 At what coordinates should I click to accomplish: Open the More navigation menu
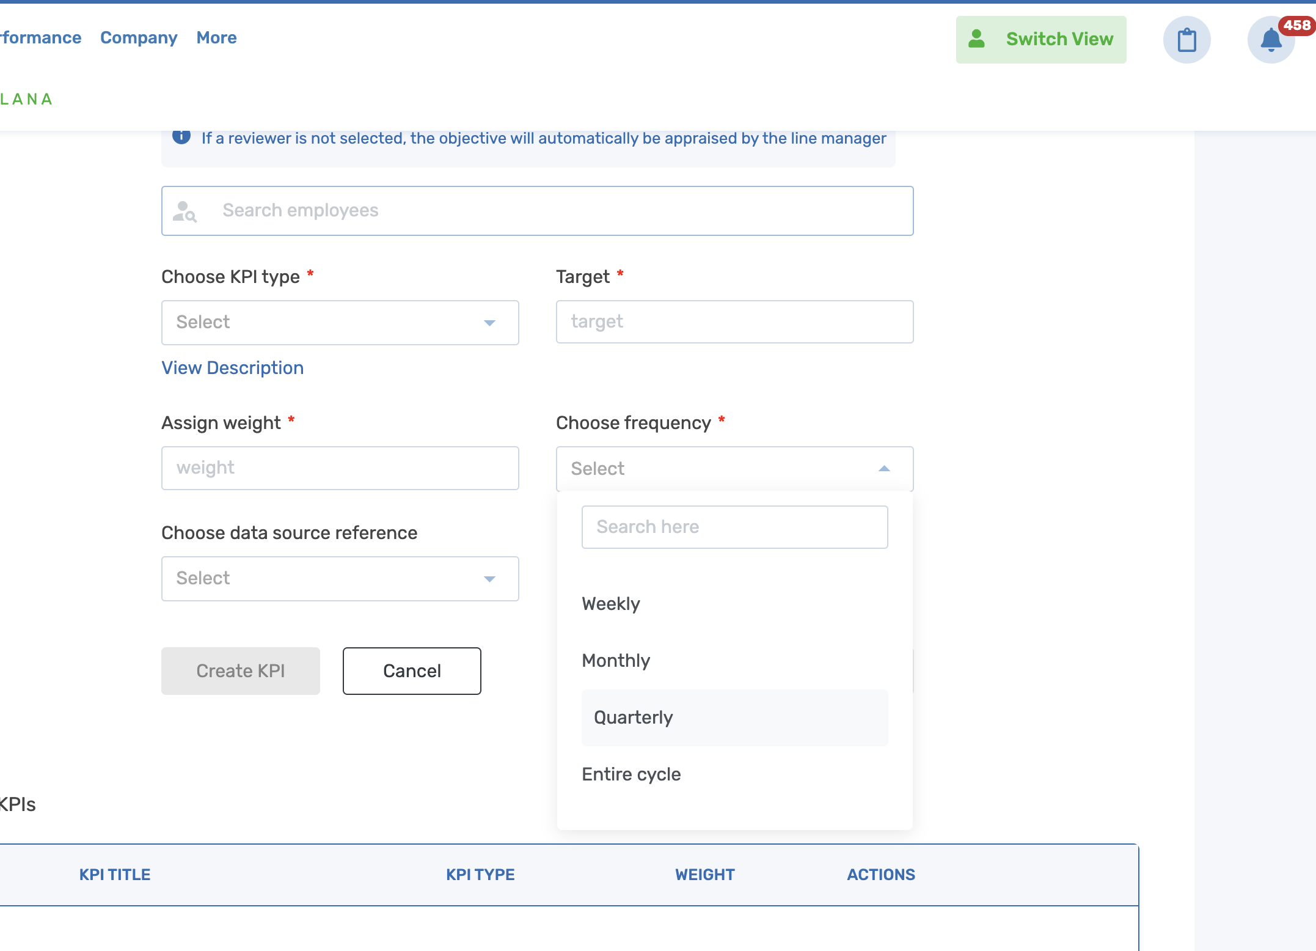216,38
